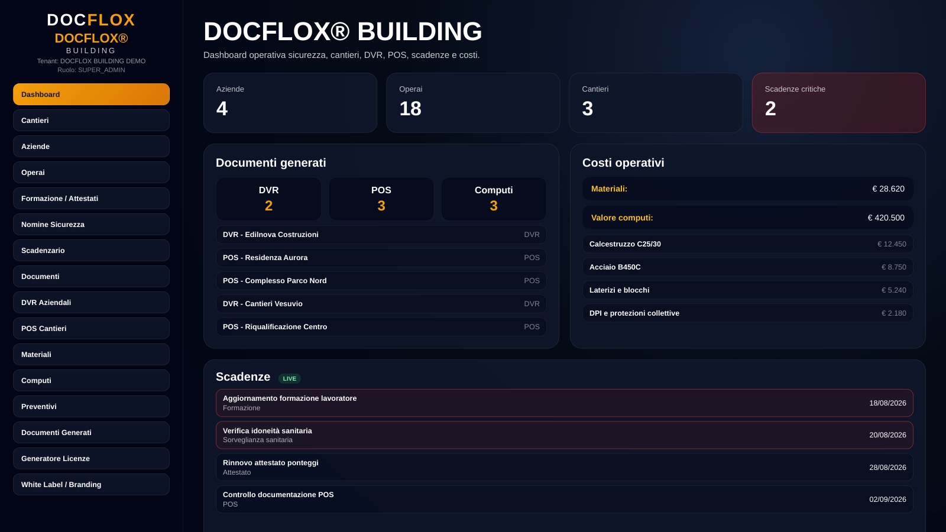This screenshot has width=946, height=532.
Task: Click the Cantieri stat card showing 3
Action: pyautogui.click(x=656, y=103)
